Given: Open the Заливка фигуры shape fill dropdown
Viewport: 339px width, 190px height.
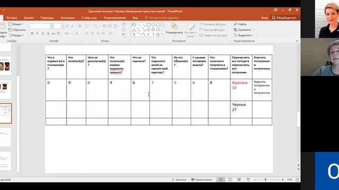Looking at the screenshot, I should tap(213, 24).
